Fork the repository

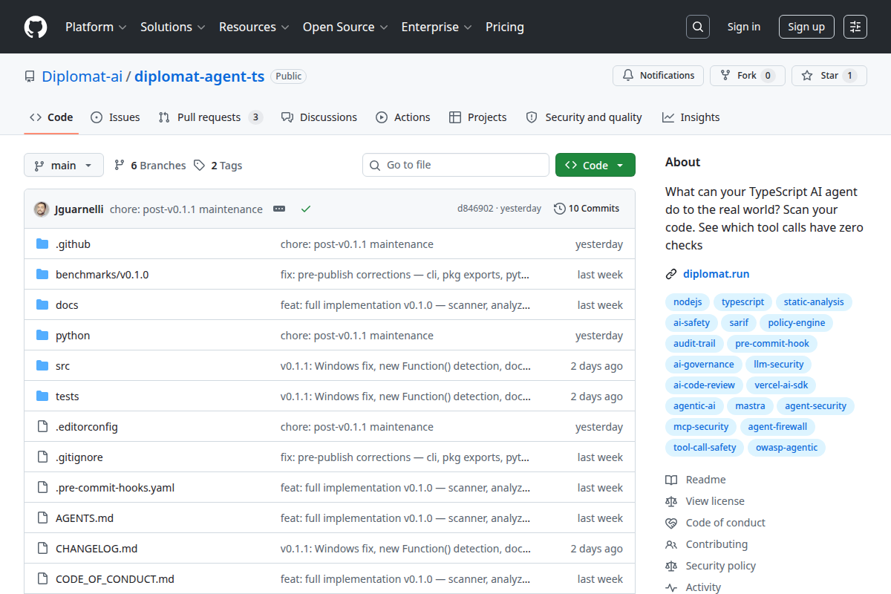[x=747, y=76]
